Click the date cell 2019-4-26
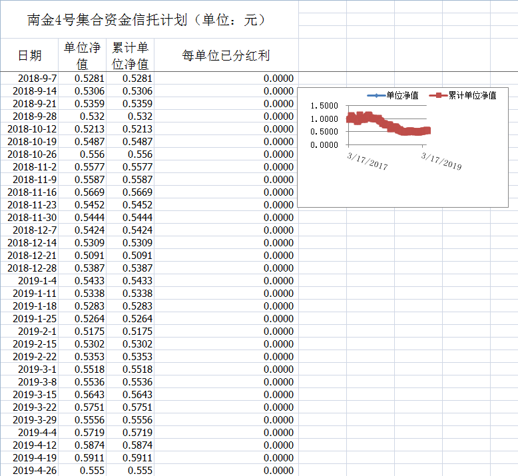 [29, 470]
